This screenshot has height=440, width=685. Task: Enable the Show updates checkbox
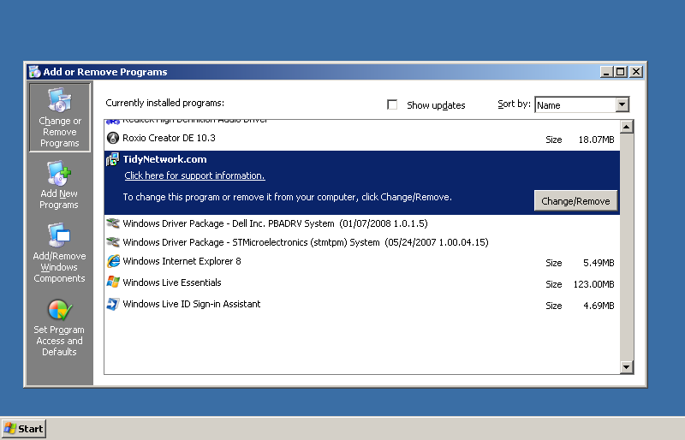click(392, 105)
